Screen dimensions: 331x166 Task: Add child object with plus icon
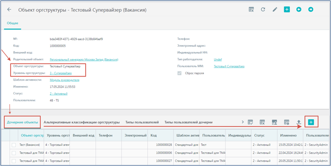tap(311, 122)
